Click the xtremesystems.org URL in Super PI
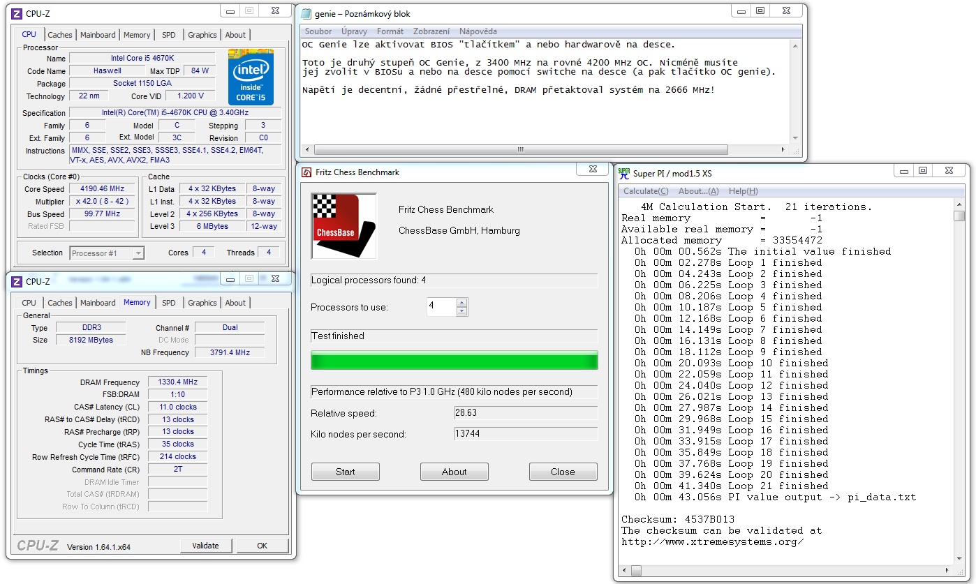The height and width of the screenshot is (584, 976). (x=712, y=541)
